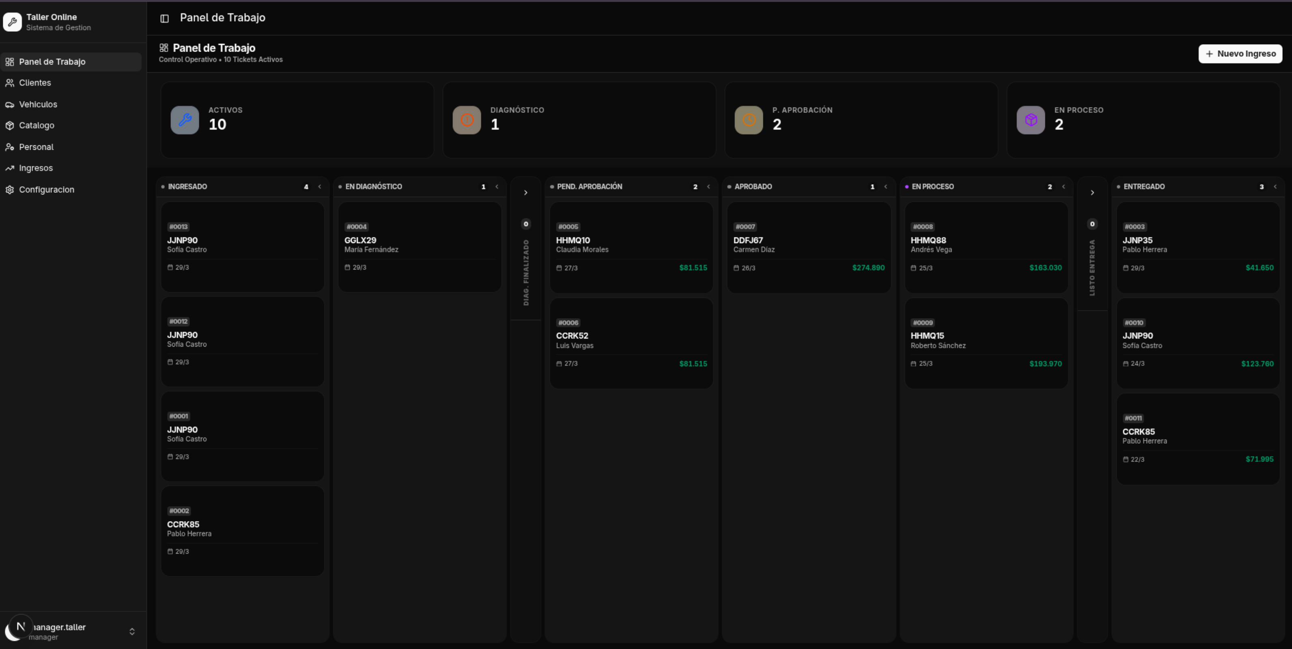
Task: Open ticket #0011 CCRK85 card
Action: pyautogui.click(x=1198, y=439)
